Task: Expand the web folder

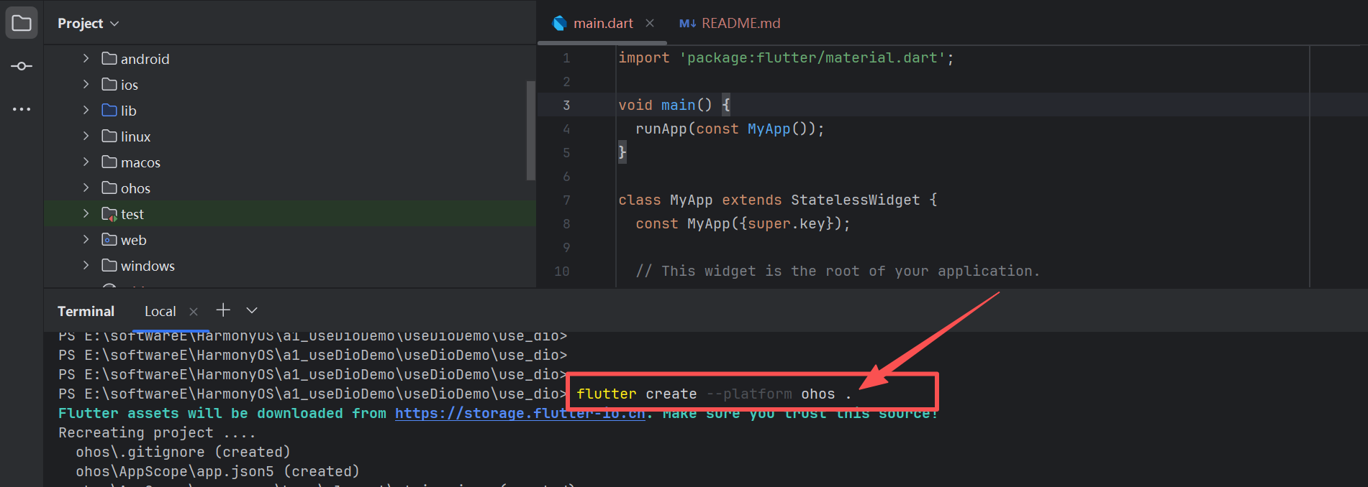Action: [86, 239]
